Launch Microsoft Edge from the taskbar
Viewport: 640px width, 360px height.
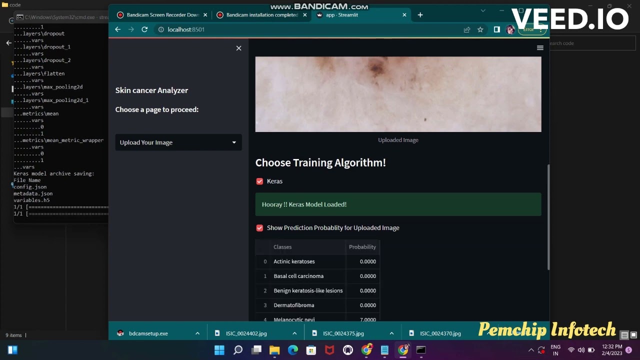click(293, 350)
